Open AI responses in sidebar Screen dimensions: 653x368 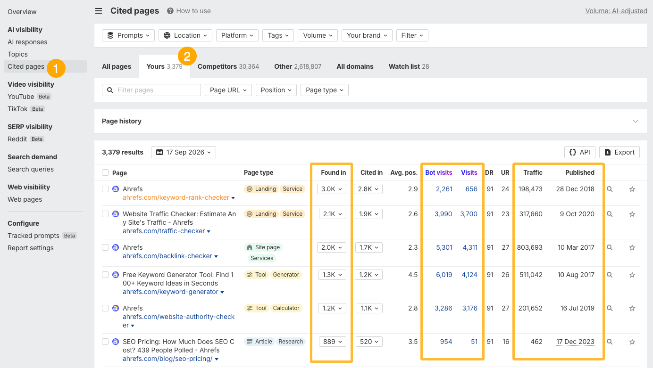27,42
